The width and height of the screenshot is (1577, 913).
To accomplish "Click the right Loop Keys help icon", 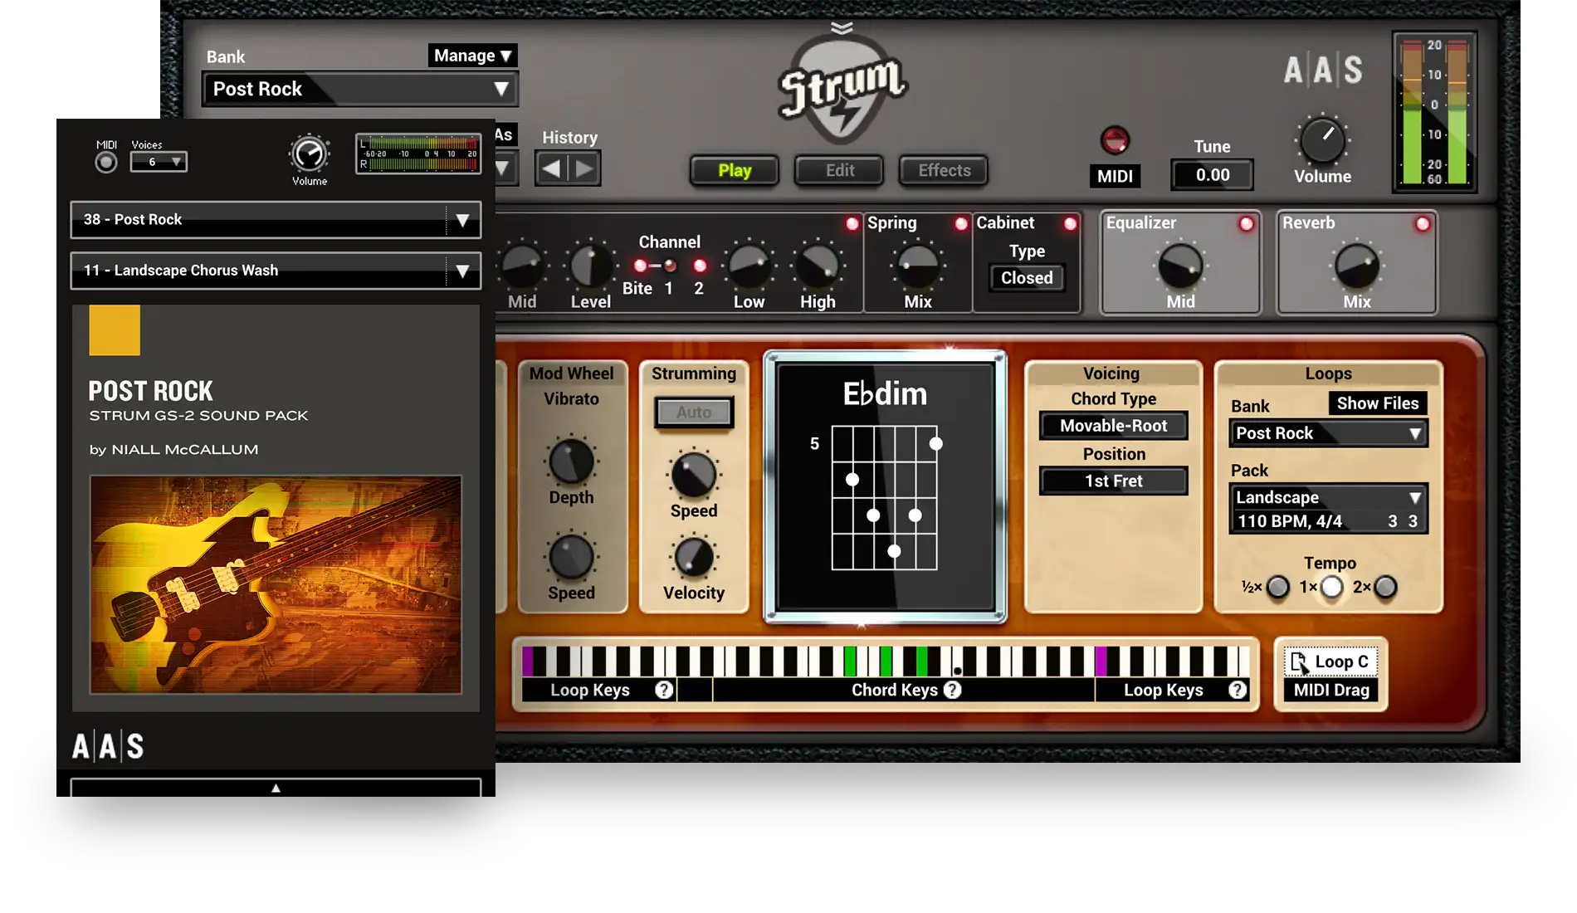I will click(1237, 690).
